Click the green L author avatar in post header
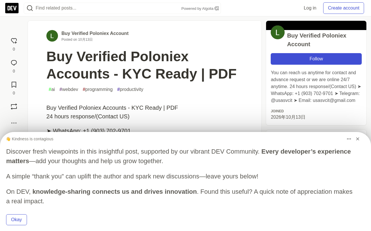371x231 pixels. (x=52, y=36)
